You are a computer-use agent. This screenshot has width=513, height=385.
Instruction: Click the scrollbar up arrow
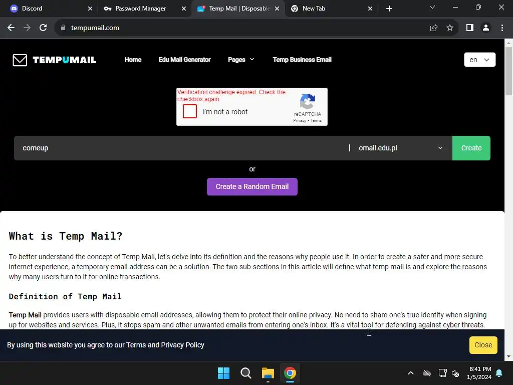(x=508, y=43)
